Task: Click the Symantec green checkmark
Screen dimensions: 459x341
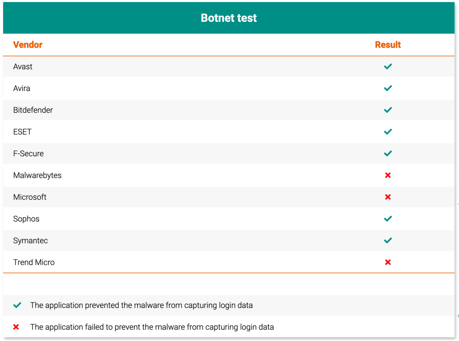Action: pyautogui.click(x=388, y=240)
